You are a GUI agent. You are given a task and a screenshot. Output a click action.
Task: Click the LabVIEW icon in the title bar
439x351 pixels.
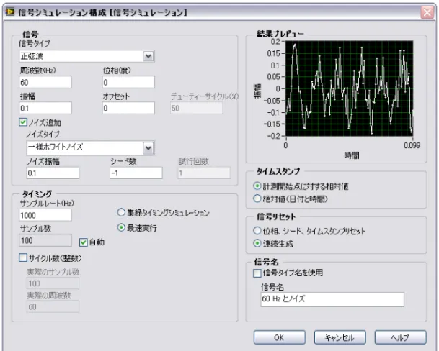click(10, 12)
